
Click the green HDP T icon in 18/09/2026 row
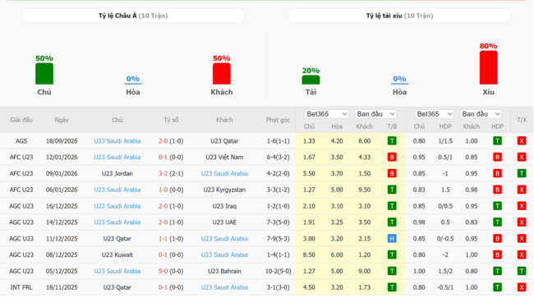pyautogui.click(x=498, y=141)
